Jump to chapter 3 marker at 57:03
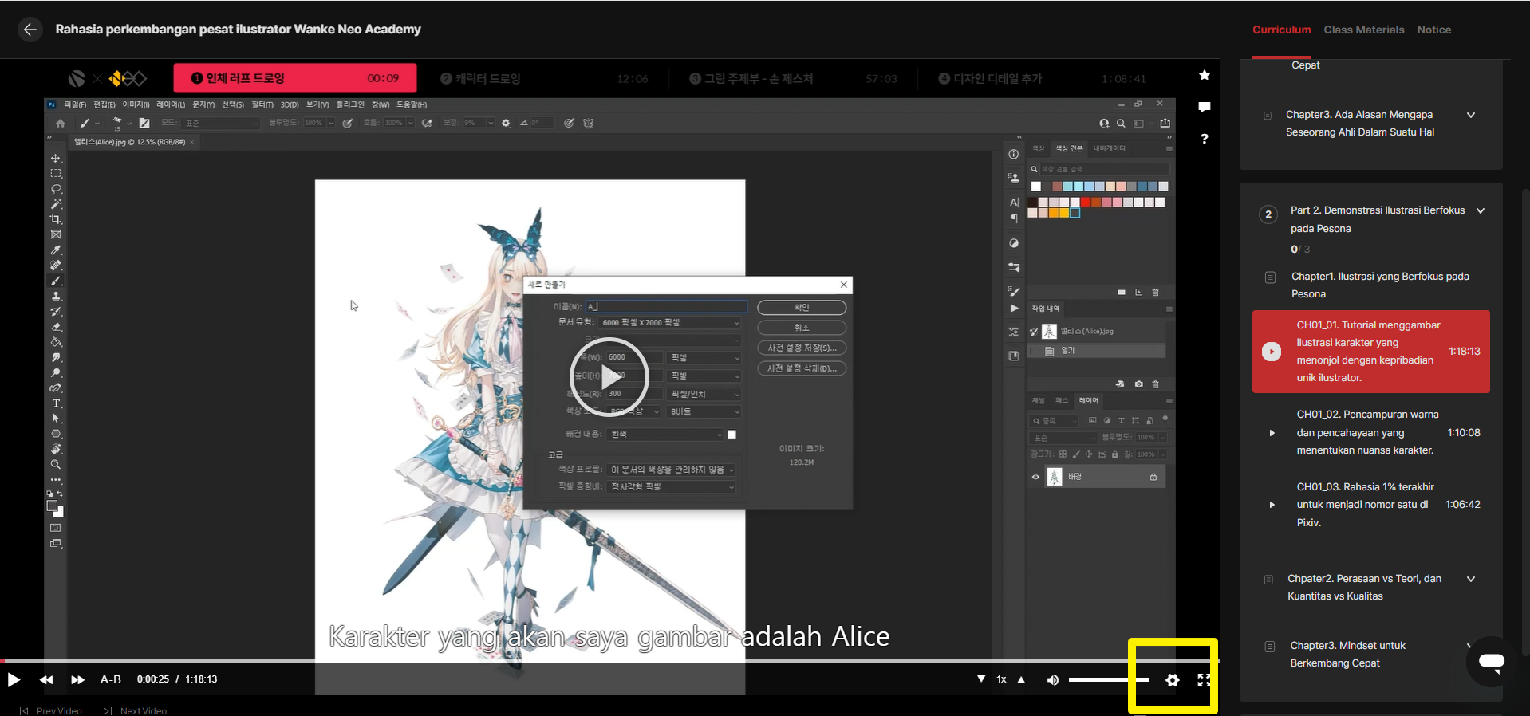The height and width of the screenshot is (716, 1530). pyautogui.click(x=793, y=78)
